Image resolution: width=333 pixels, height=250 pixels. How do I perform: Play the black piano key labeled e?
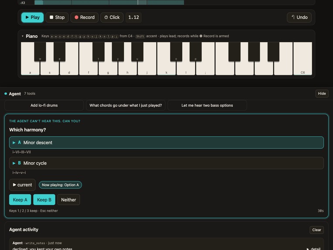[59, 51]
